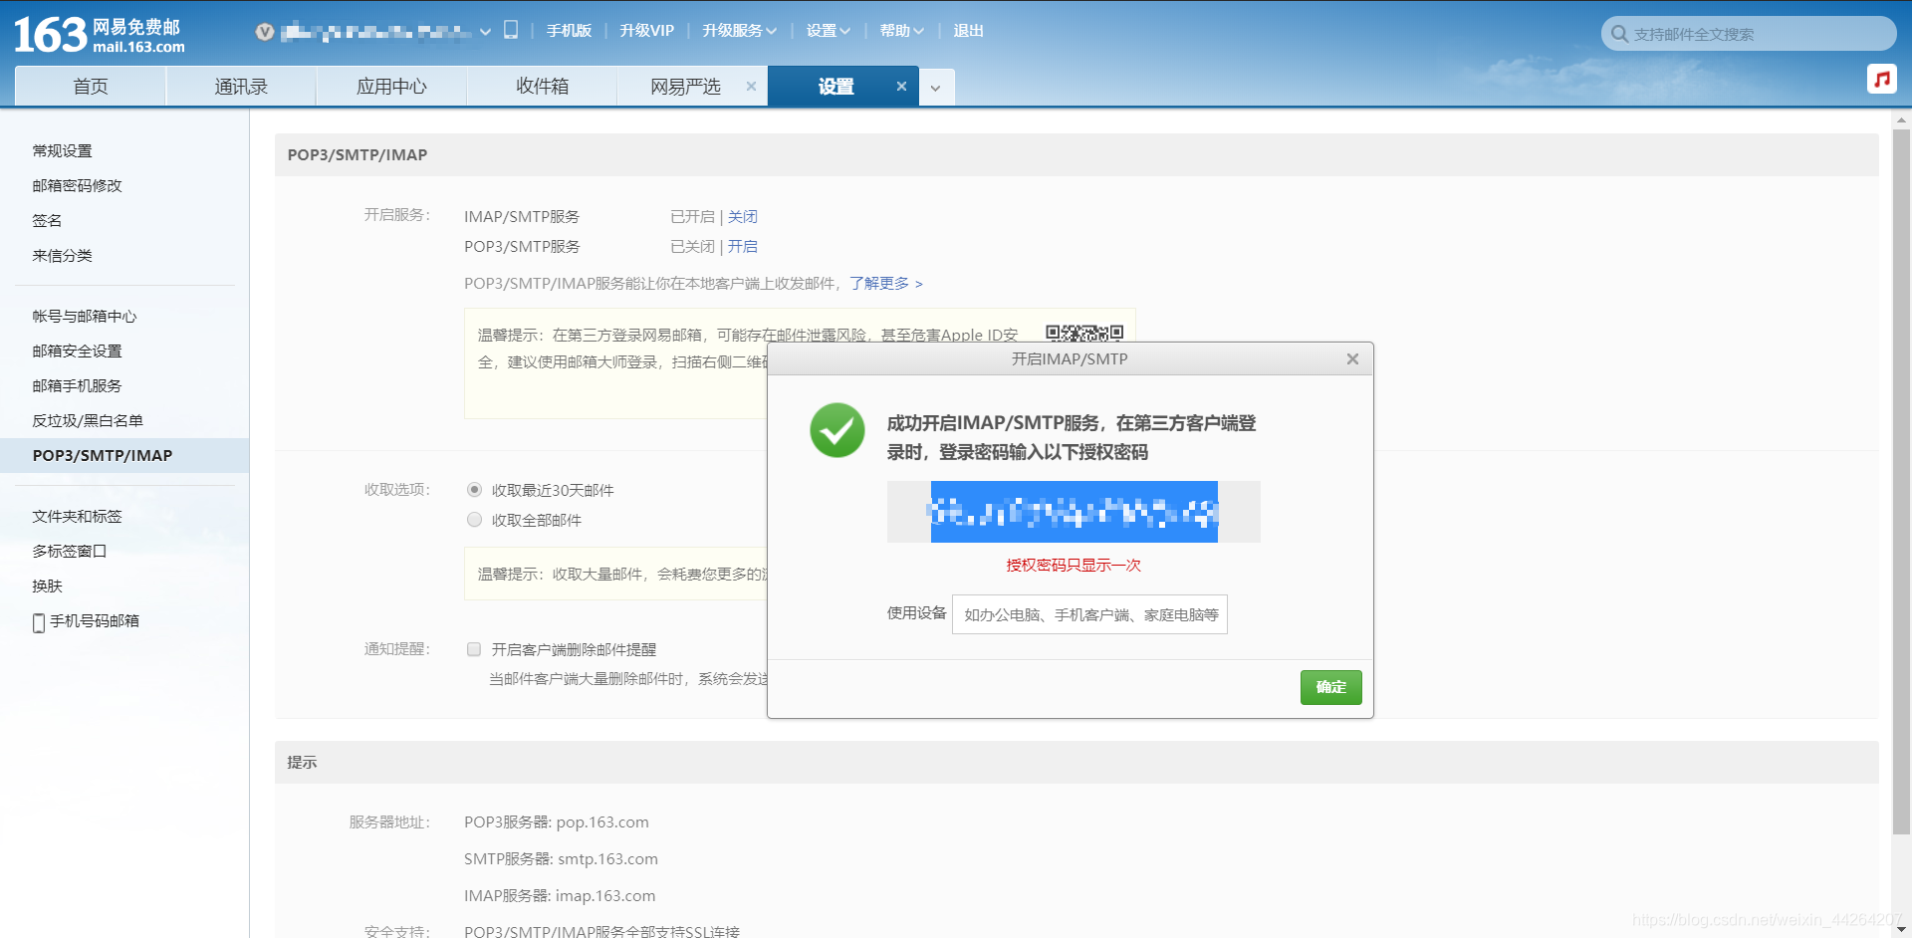Close the 开启IMAP/SMTP dialog
The width and height of the screenshot is (1912, 938).
click(x=1351, y=359)
